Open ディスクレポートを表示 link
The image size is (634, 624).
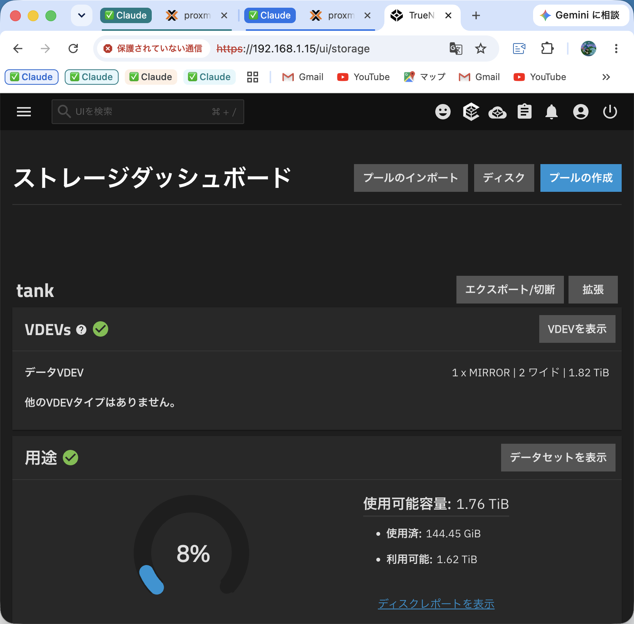click(x=436, y=604)
